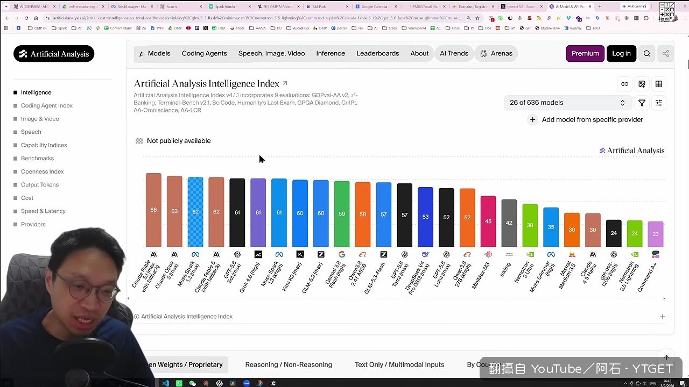Viewport: 689px width, 387px height.
Task: Click the scroll-to-top arrow button
Action: (x=666, y=357)
